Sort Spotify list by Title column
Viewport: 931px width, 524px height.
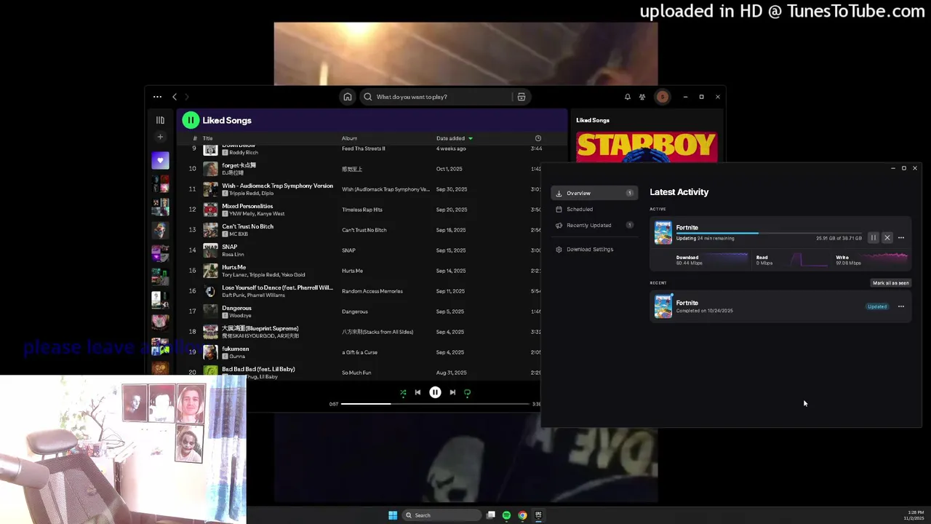(x=208, y=138)
